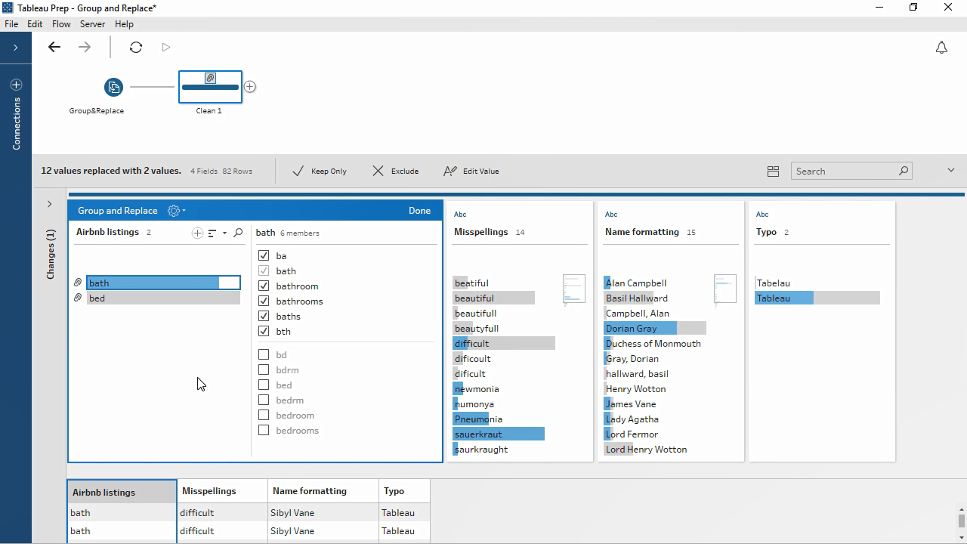Viewport: 967px width, 544px height.
Task: Open the Server menu
Action: [92, 24]
